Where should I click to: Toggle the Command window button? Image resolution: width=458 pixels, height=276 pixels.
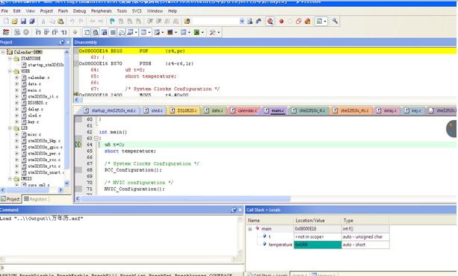(x=87, y=32)
